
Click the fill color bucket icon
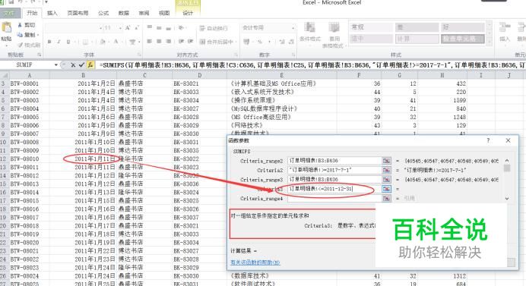click(x=103, y=42)
